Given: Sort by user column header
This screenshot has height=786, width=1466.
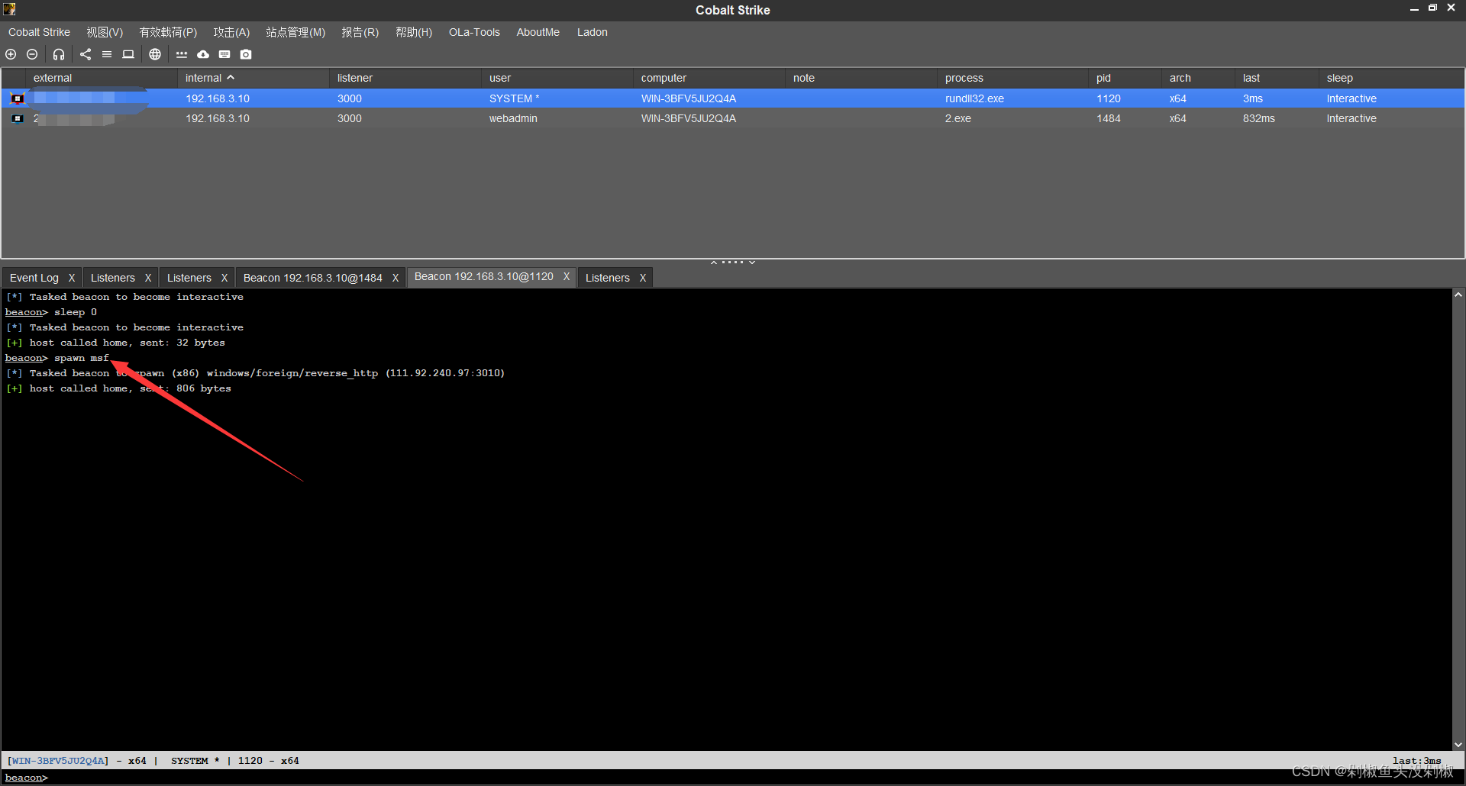Looking at the screenshot, I should (x=557, y=78).
